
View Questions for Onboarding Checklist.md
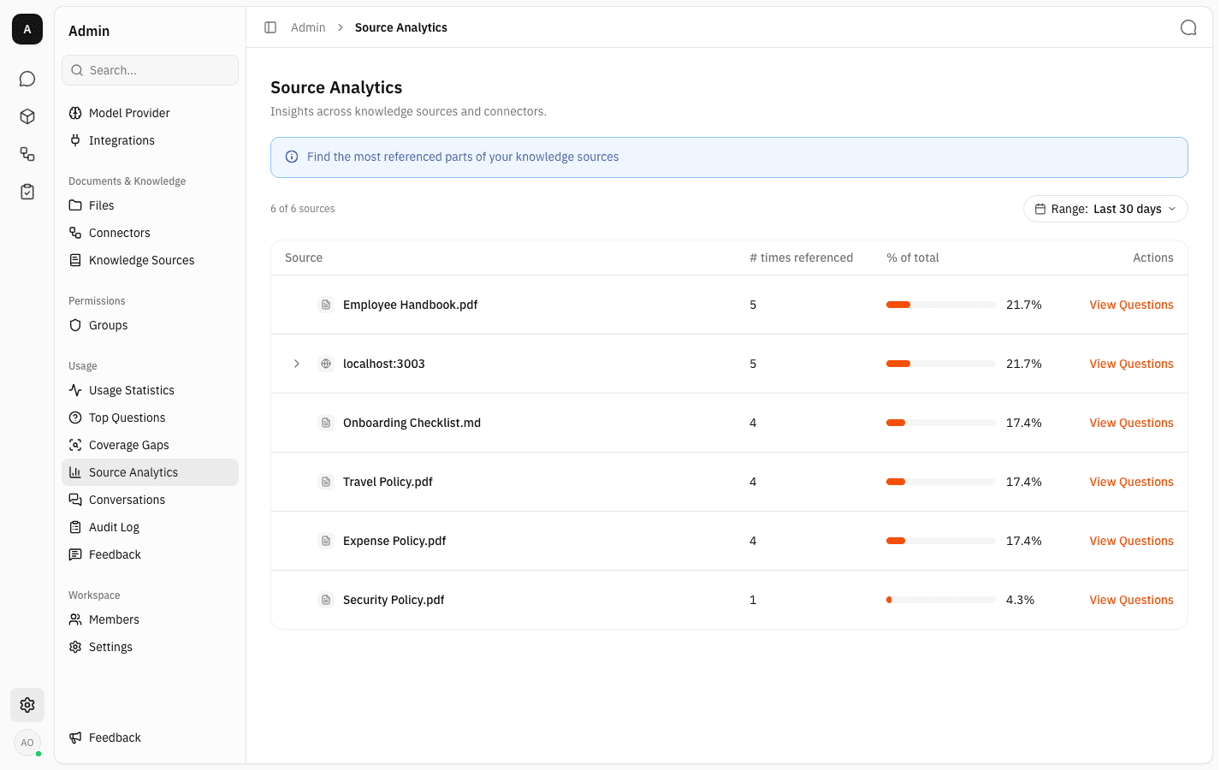(1131, 423)
